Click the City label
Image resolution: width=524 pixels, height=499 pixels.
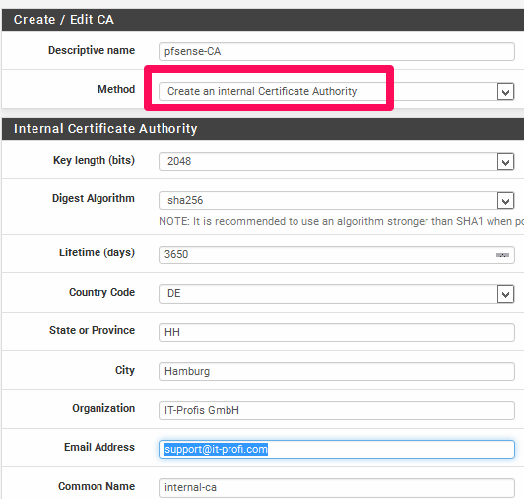click(x=125, y=370)
